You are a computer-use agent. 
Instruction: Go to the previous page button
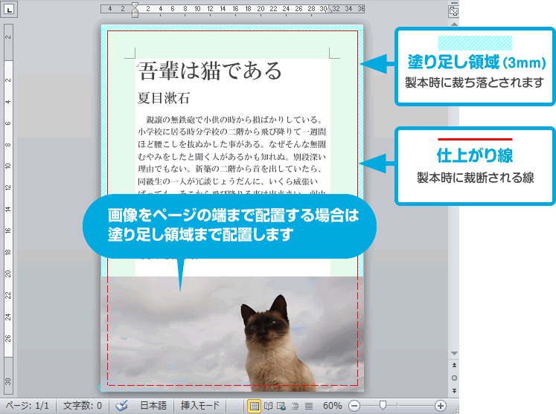point(454,365)
